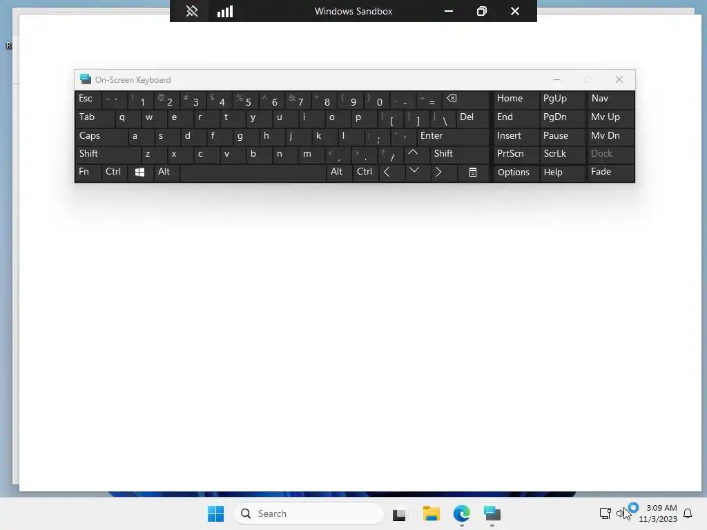Toggle the Caps lock key
The height and width of the screenshot is (530, 707).
click(101, 136)
